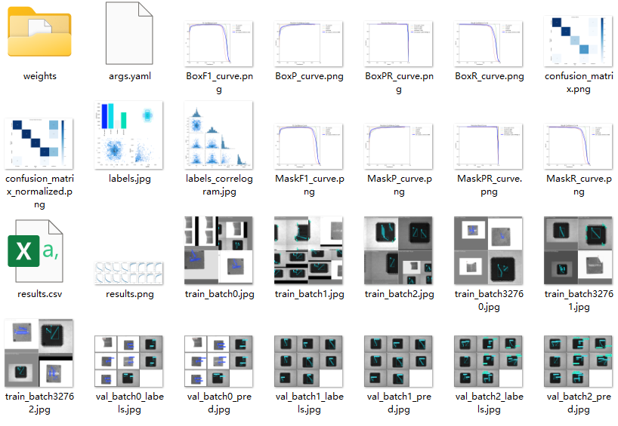618x426 pixels.
Task: Select the BoxR_curve.png thumbnail
Action: pyautogui.click(x=488, y=44)
